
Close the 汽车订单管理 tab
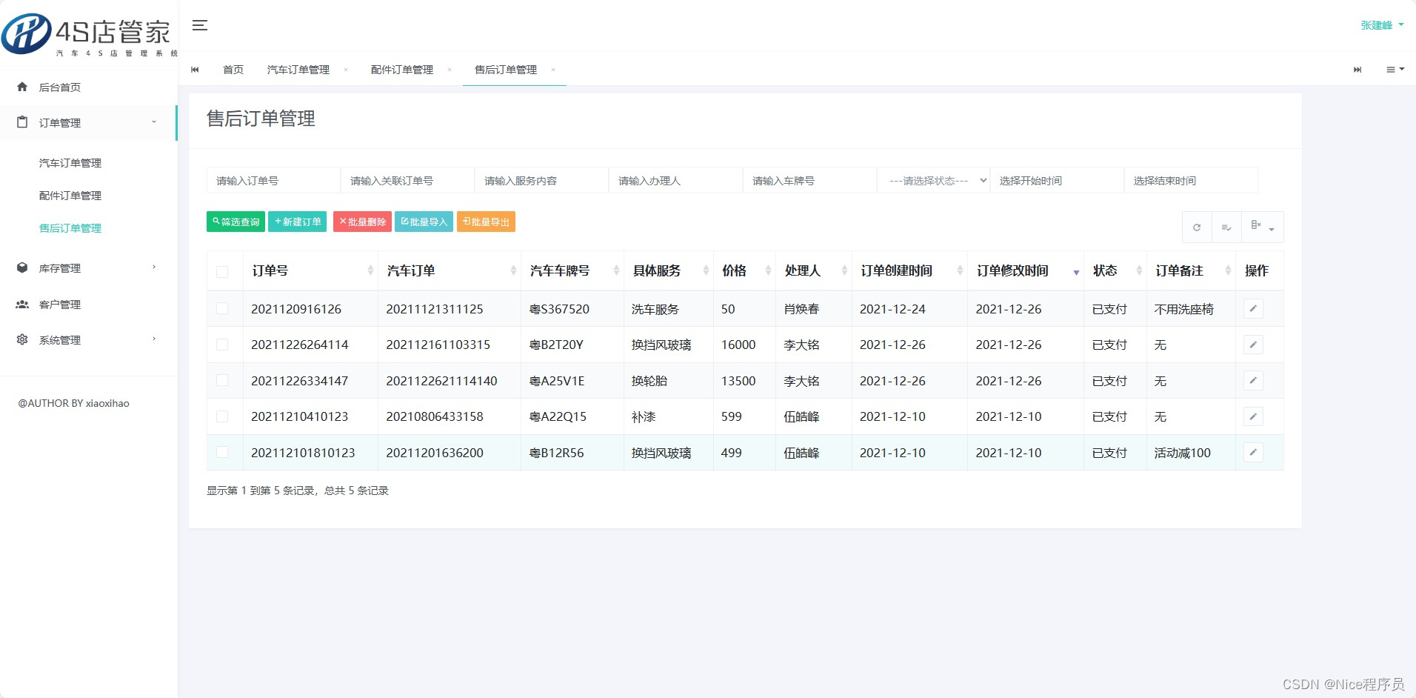pyautogui.click(x=346, y=70)
